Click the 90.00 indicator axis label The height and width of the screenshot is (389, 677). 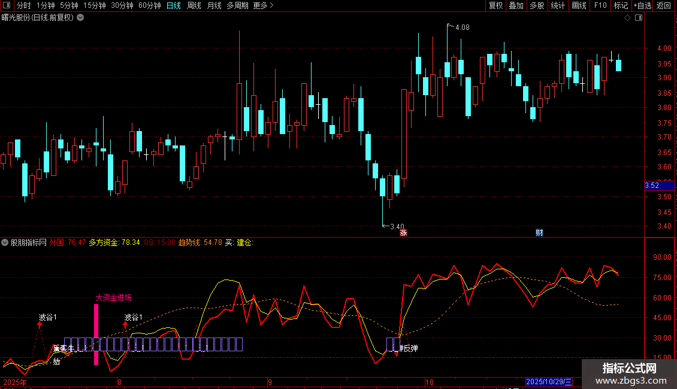click(662, 257)
